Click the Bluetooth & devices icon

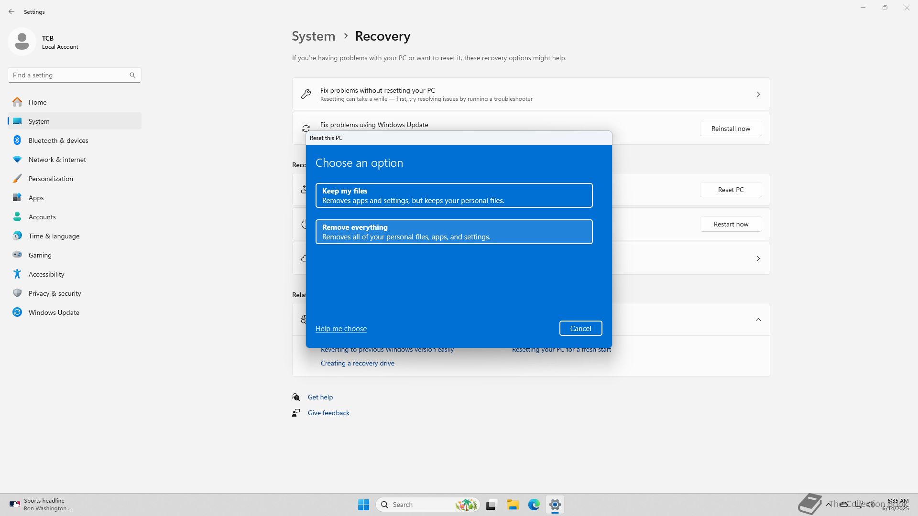17,140
